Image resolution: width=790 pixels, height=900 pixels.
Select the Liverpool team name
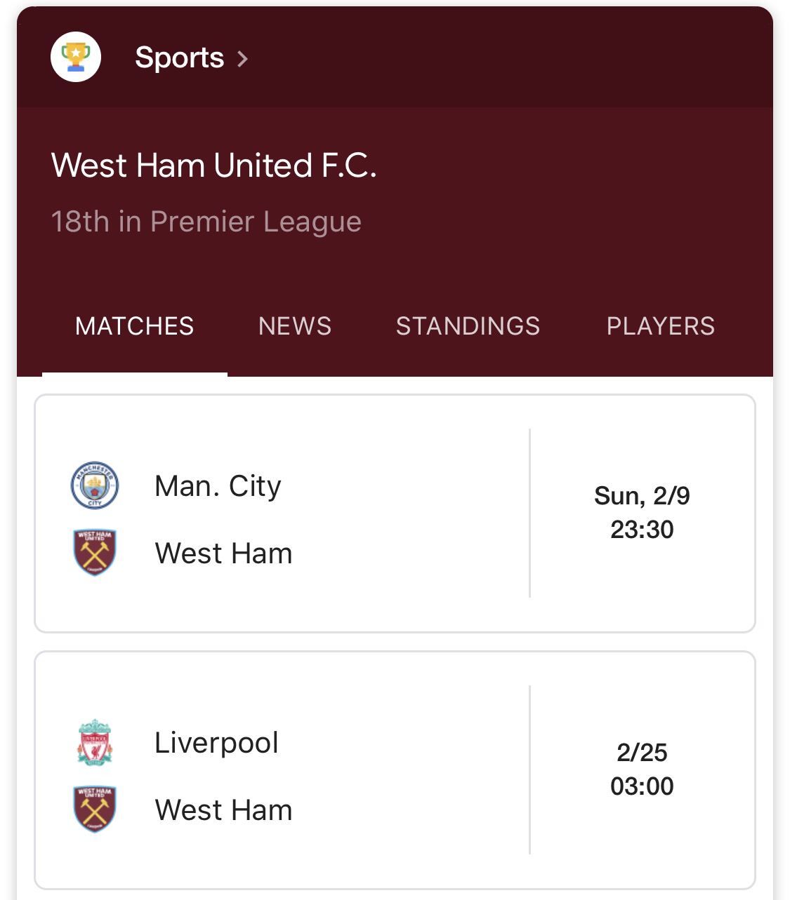[x=216, y=743]
